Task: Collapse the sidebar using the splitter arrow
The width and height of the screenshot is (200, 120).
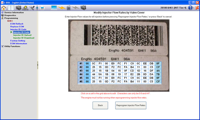Action: [38, 65]
